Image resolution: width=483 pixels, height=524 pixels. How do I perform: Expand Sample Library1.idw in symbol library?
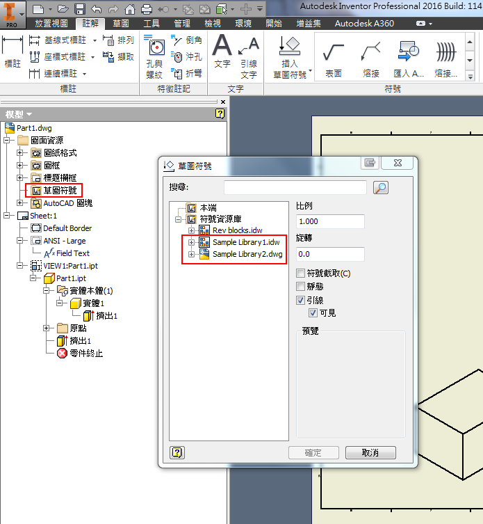tap(191, 242)
